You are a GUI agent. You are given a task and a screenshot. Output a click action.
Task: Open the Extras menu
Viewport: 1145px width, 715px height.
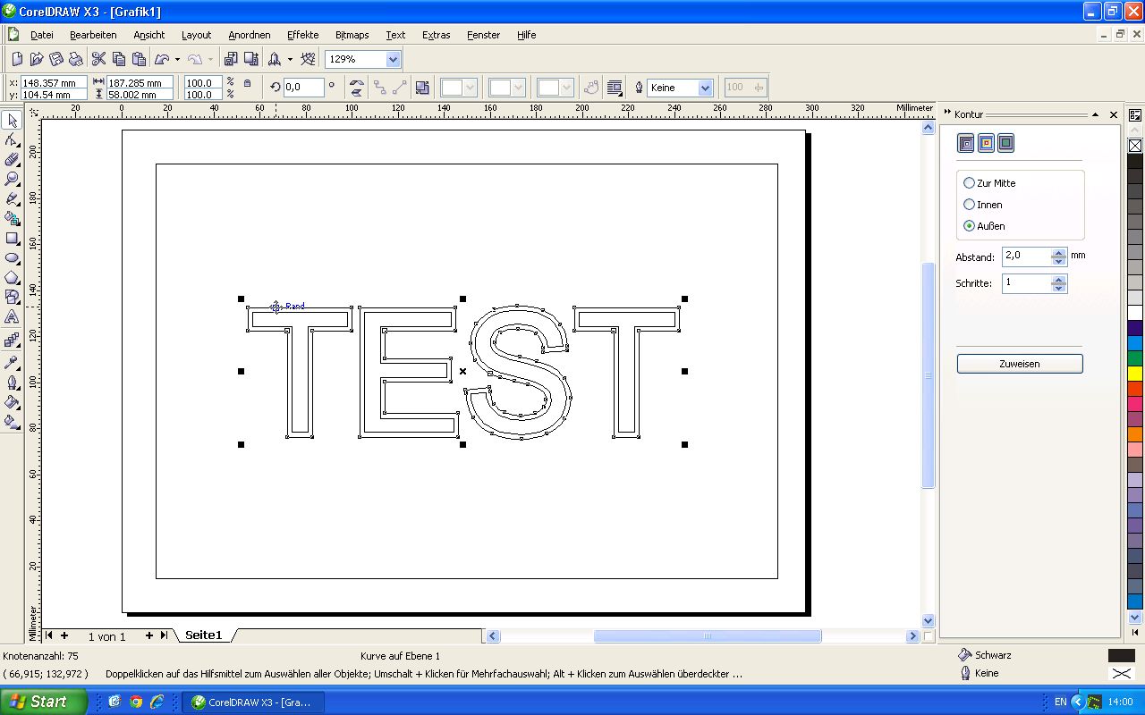point(437,35)
